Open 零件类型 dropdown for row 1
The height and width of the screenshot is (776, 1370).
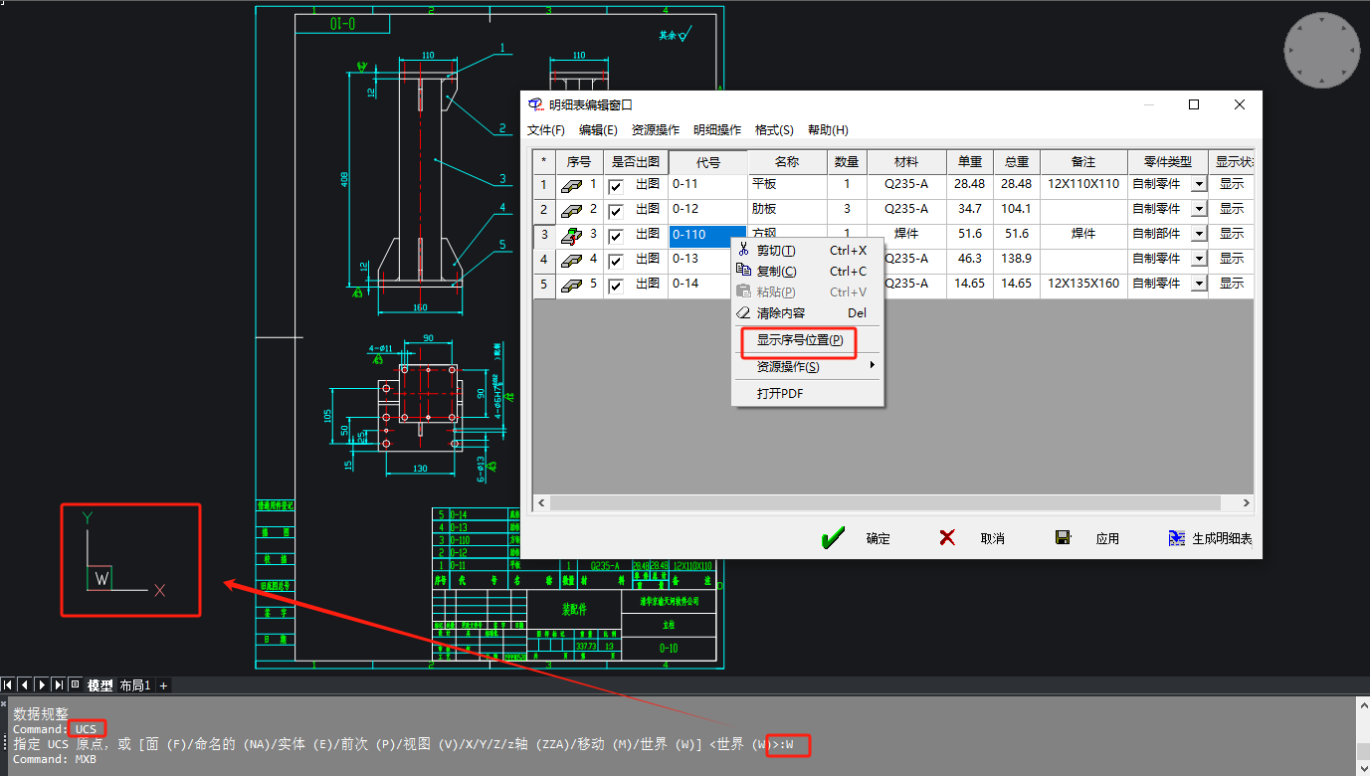[x=1199, y=184]
